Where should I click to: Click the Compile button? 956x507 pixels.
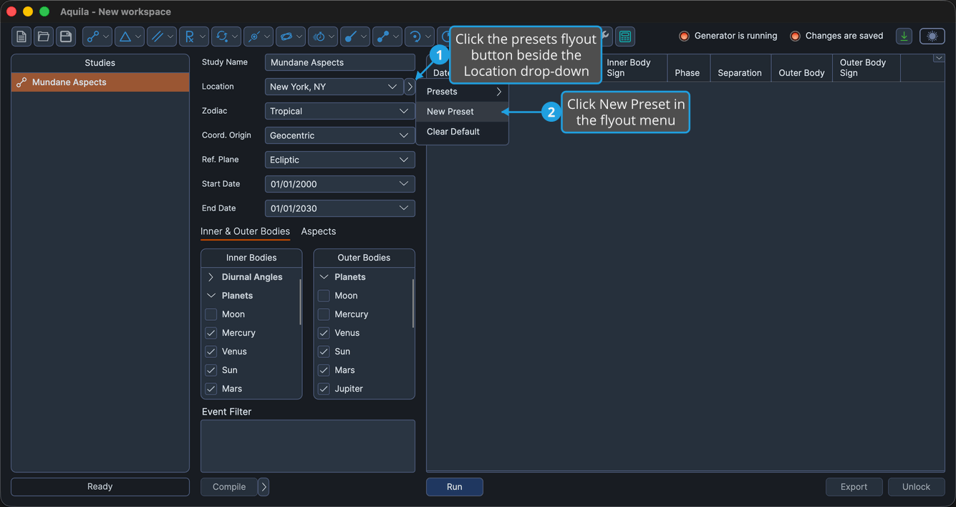click(229, 487)
